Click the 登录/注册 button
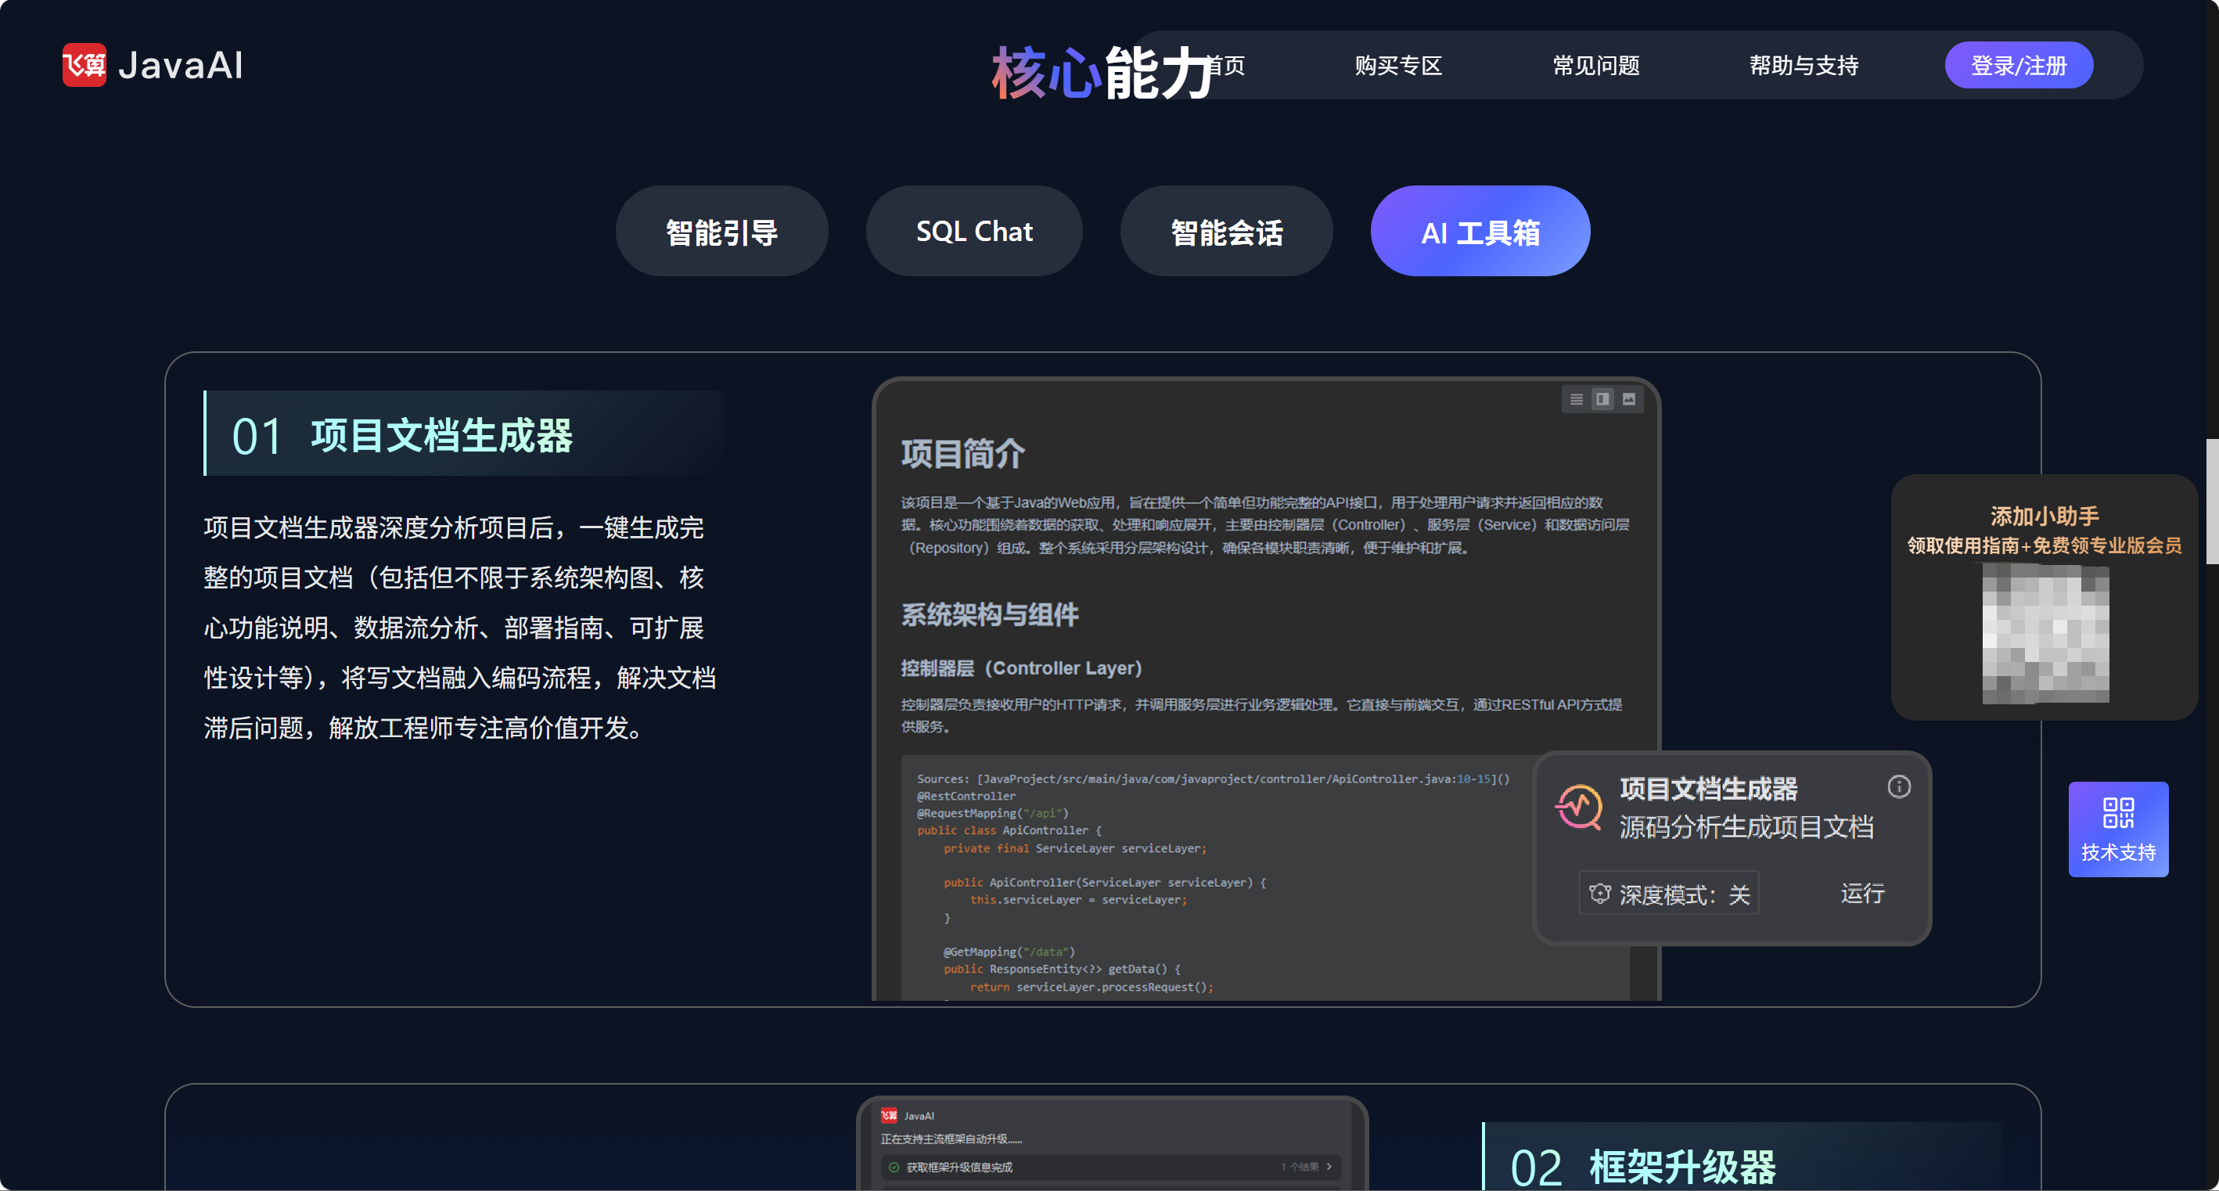 (x=2018, y=66)
